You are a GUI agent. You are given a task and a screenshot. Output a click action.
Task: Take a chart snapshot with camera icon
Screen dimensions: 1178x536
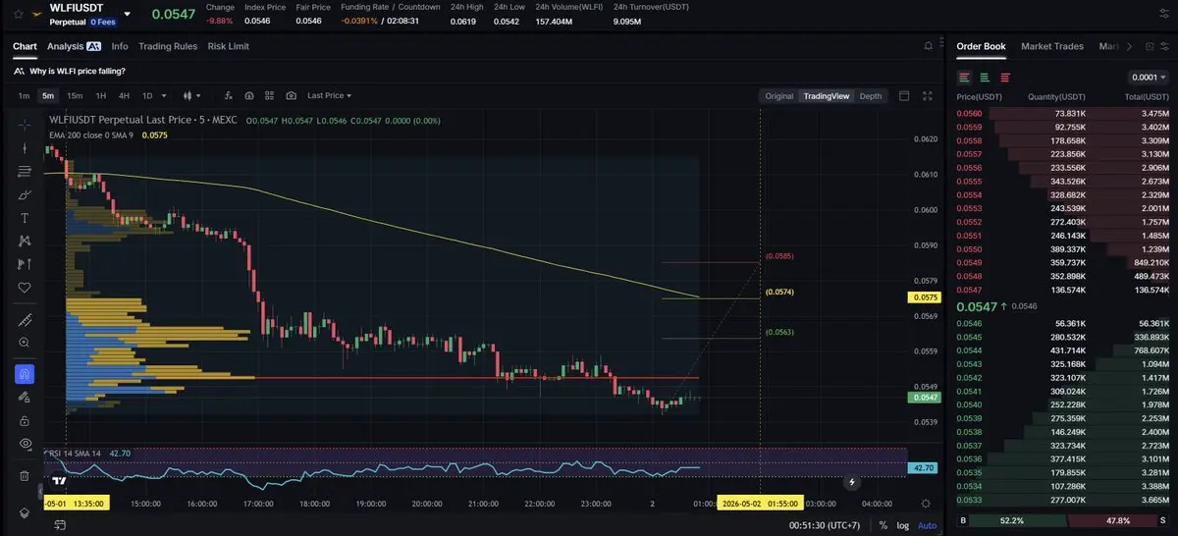[x=292, y=95]
